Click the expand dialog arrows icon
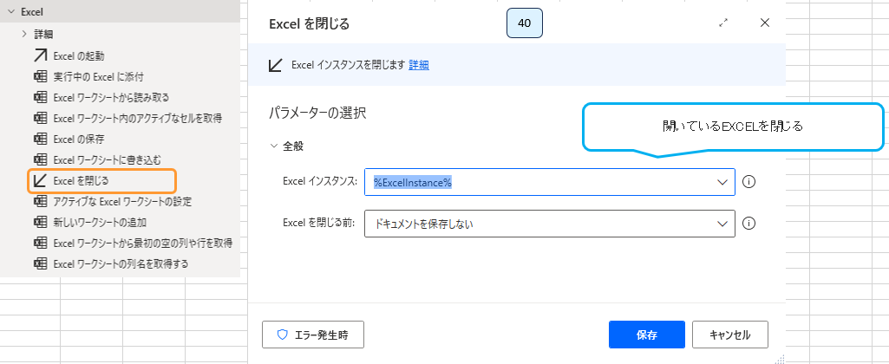Screen dimensions: 889x364 (723, 23)
